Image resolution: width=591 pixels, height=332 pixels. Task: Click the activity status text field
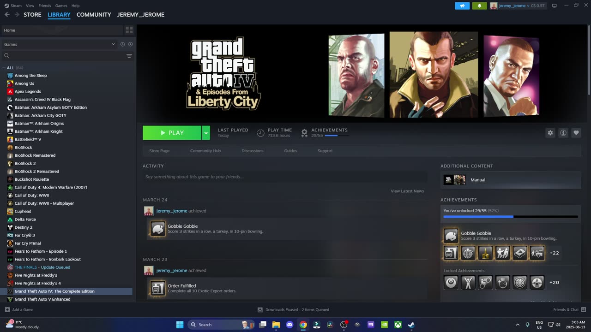click(285, 177)
